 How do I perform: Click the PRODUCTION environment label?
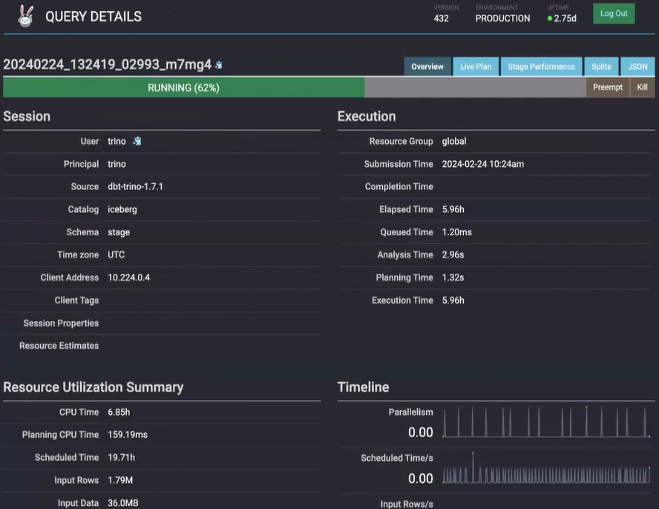click(502, 19)
